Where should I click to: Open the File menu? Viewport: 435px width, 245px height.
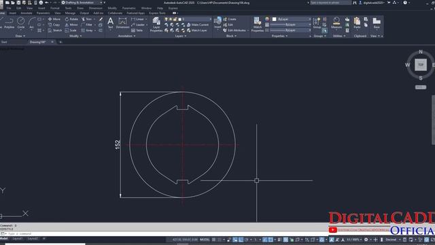pyautogui.click(x=9, y=8)
